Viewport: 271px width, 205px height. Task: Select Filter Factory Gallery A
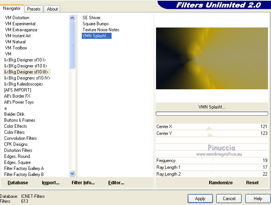tap(24, 168)
